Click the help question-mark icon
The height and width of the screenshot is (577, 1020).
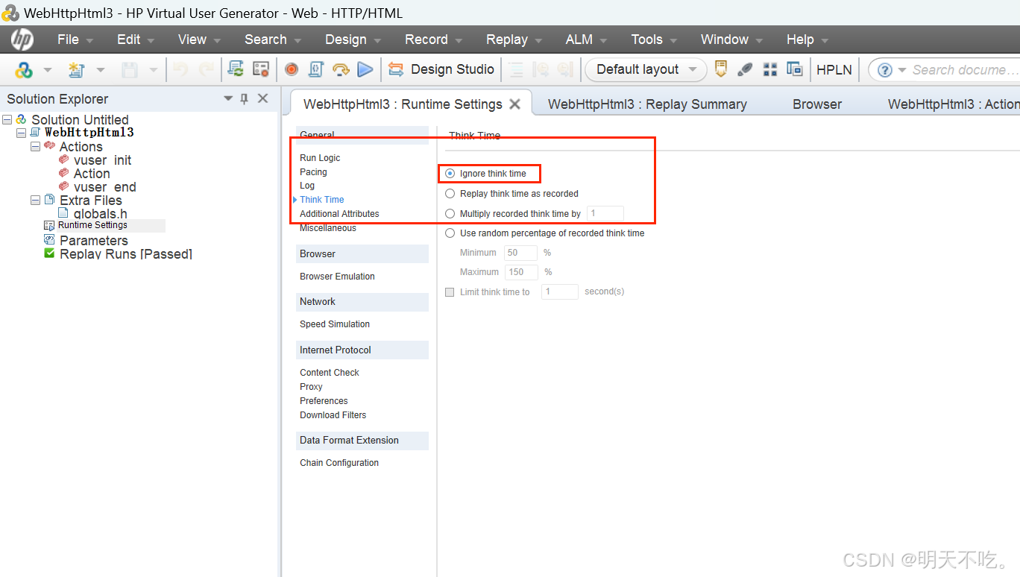coord(885,70)
